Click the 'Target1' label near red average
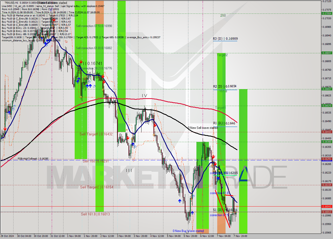The image size is (333, 239). pos(220,108)
